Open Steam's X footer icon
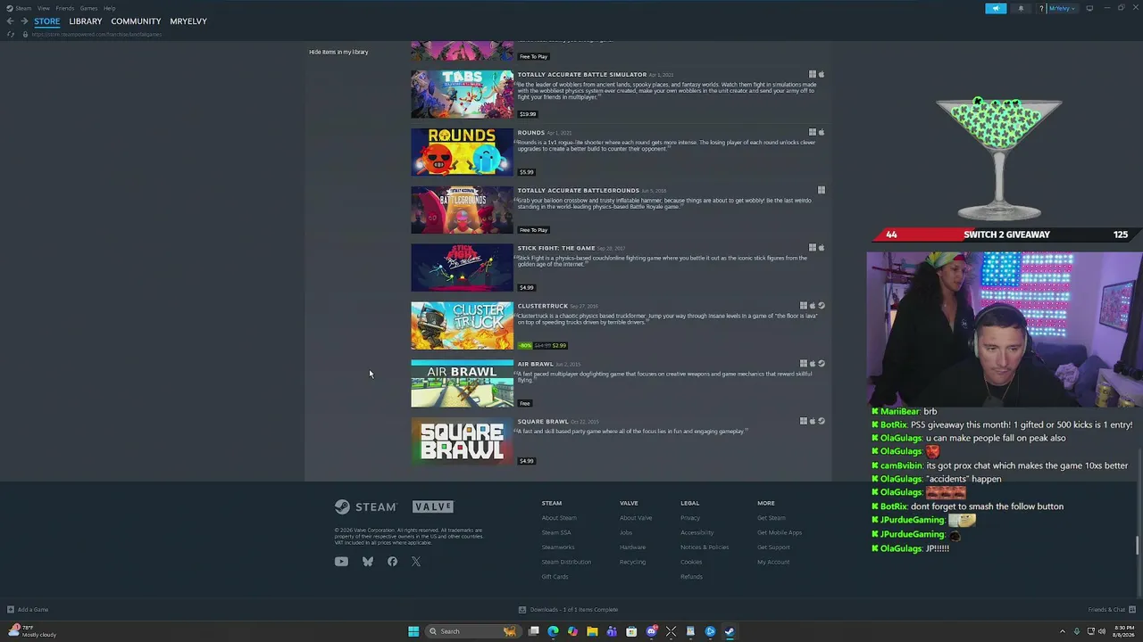Image resolution: width=1143 pixels, height=642 pixels. coord(416,562)
